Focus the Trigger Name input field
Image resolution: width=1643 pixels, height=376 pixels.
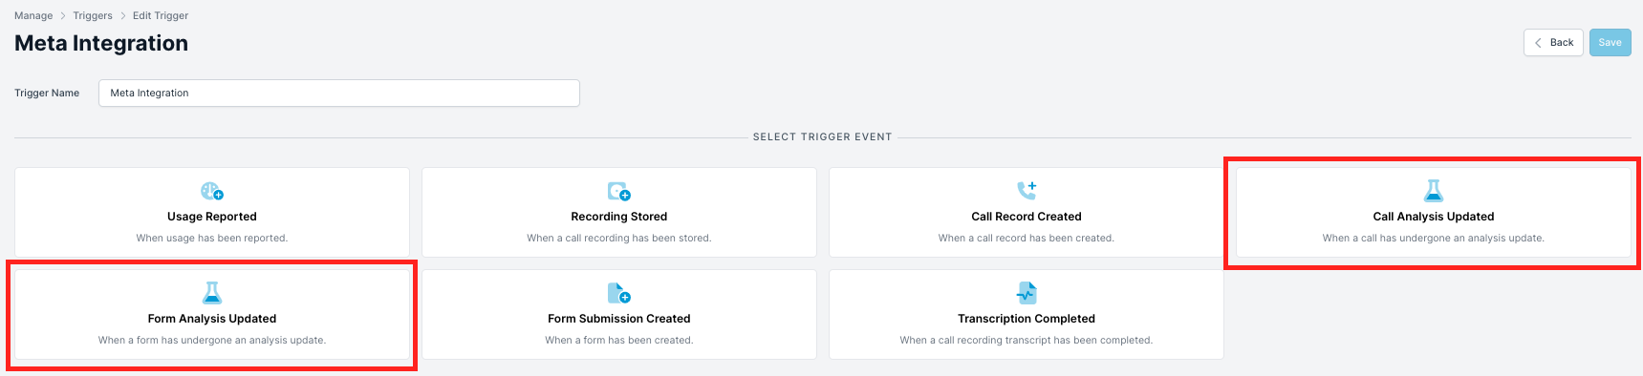click(339, 93)
